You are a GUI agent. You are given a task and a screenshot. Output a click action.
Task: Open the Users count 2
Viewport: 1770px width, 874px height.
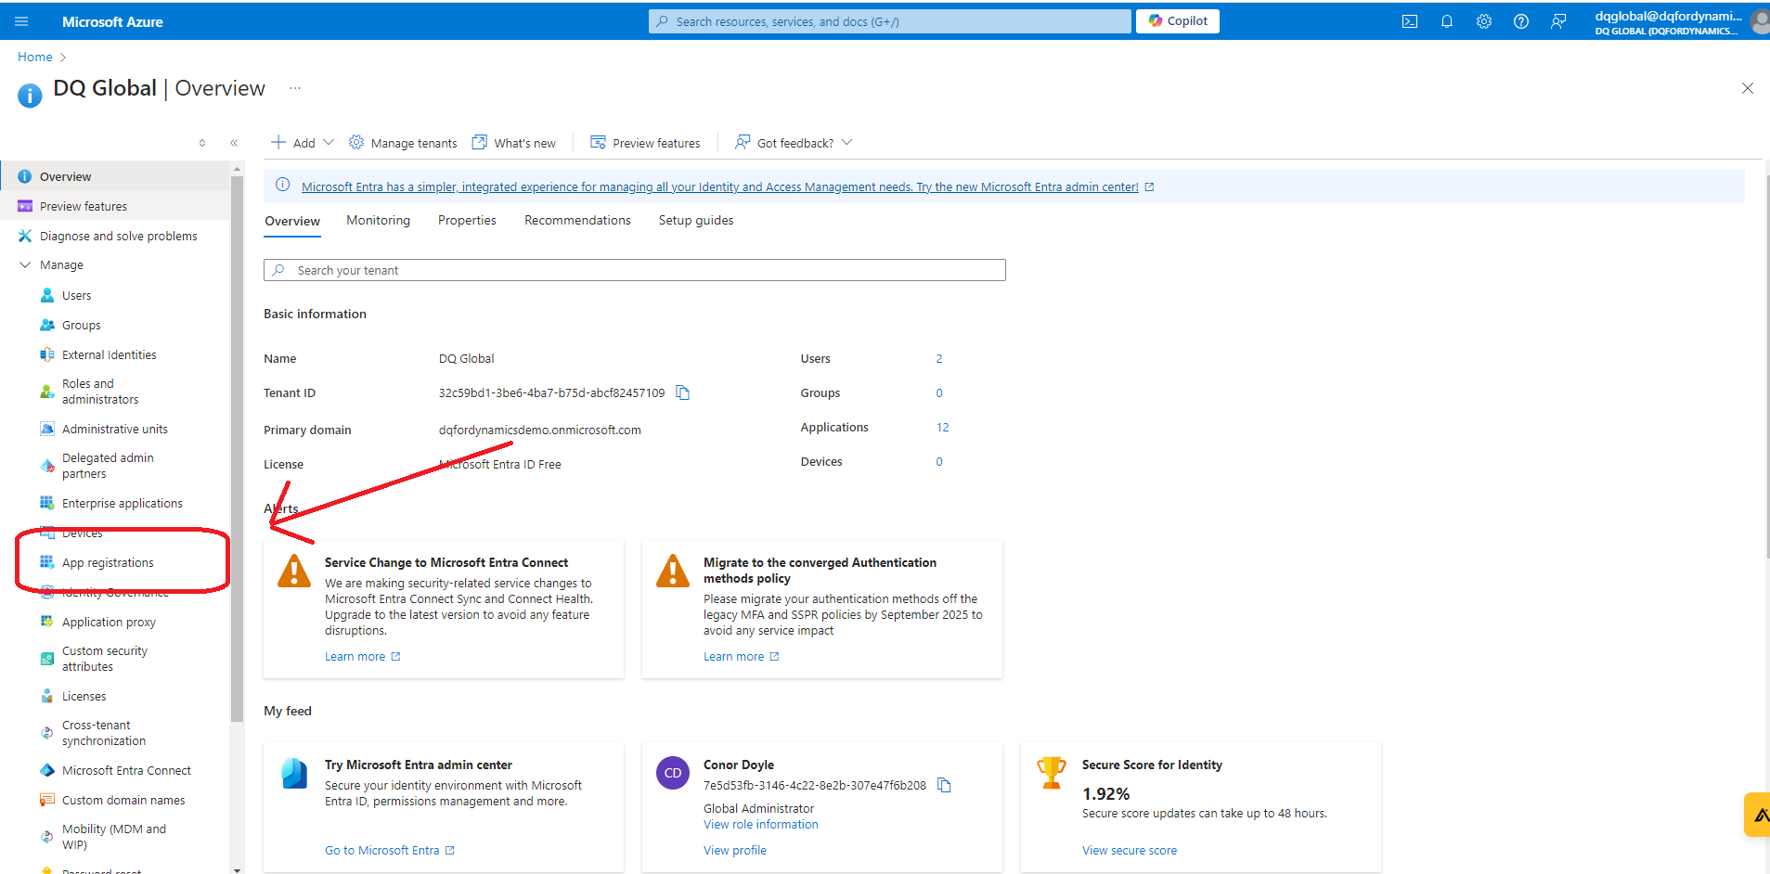click(x=939, y=358)
